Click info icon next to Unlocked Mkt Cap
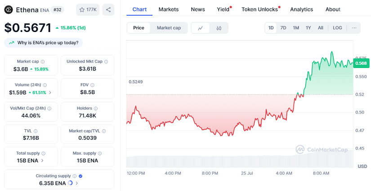Image resolution: width=371 pixels, height=191 pixels. tap(106, 62)
